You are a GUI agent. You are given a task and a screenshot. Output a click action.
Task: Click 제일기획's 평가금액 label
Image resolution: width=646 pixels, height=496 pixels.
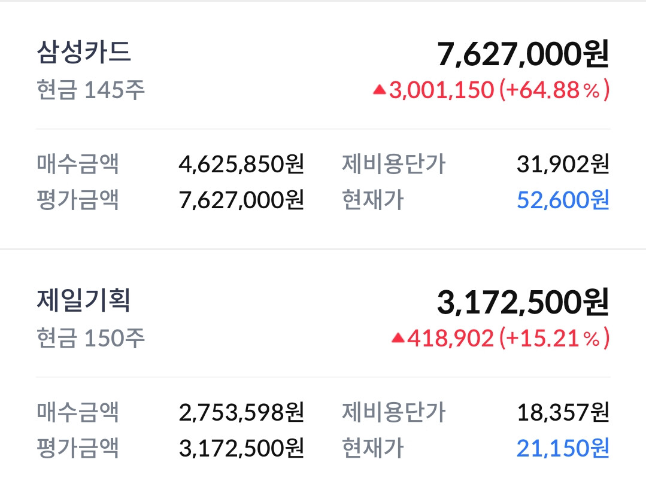click(78, 448)
